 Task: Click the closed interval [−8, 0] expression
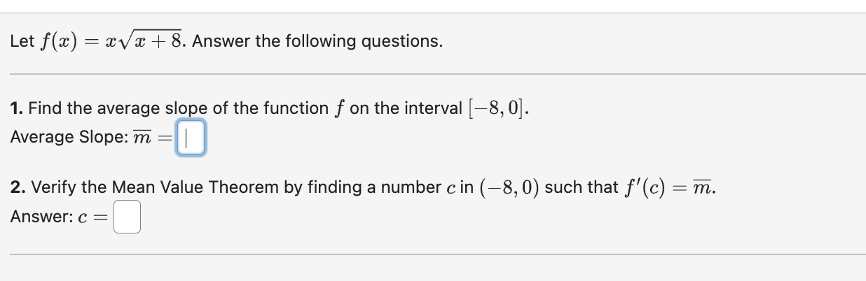[494, 108]
